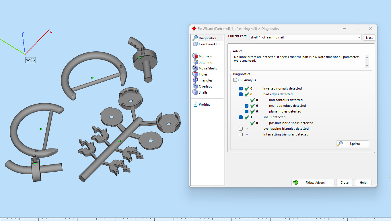Open the Combined Fix page

click(x=206, y=44)
